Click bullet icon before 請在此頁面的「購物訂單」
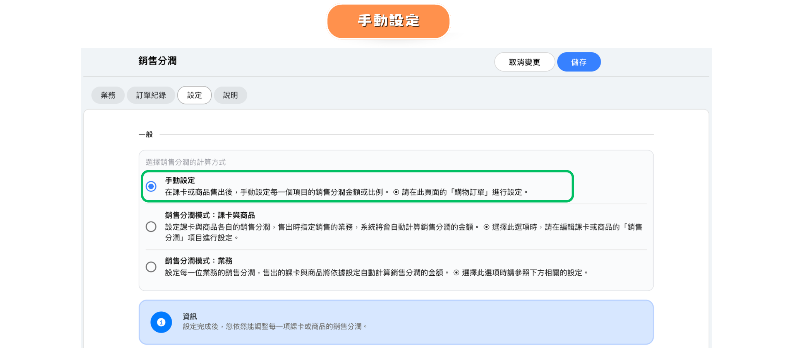 396,192
